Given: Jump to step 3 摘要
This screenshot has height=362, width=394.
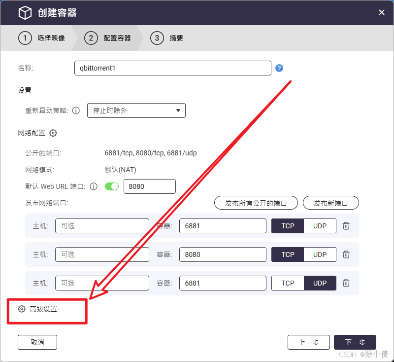Looking at the screenshot, I should click(x=166, y=38).
